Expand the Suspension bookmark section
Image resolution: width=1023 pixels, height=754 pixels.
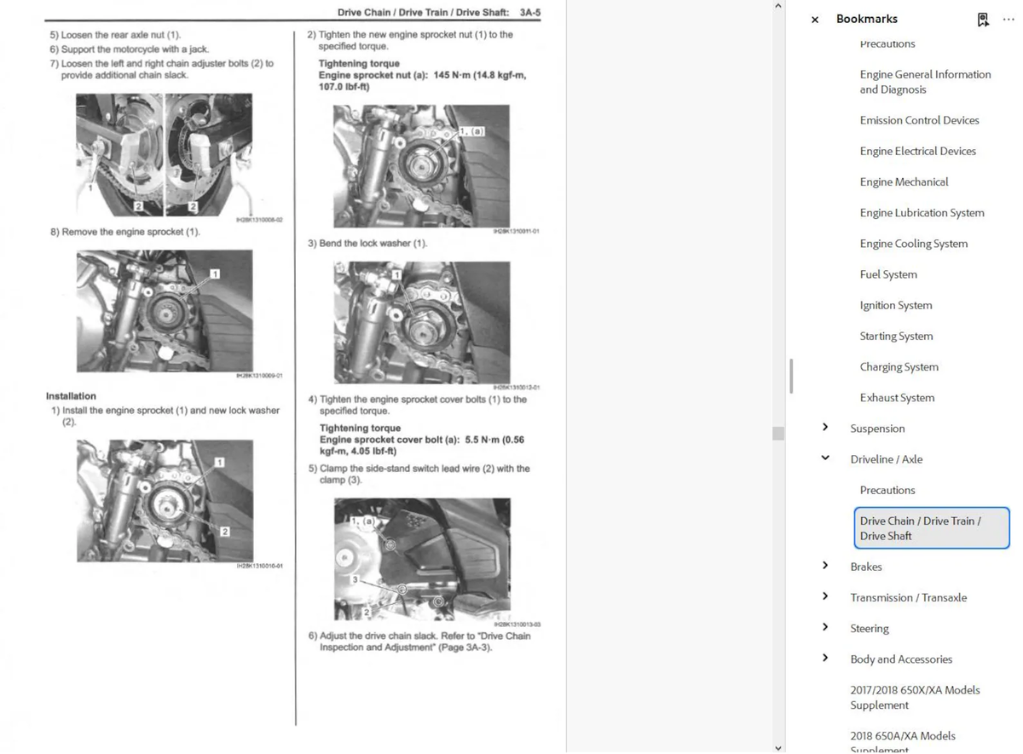[825, 428]
